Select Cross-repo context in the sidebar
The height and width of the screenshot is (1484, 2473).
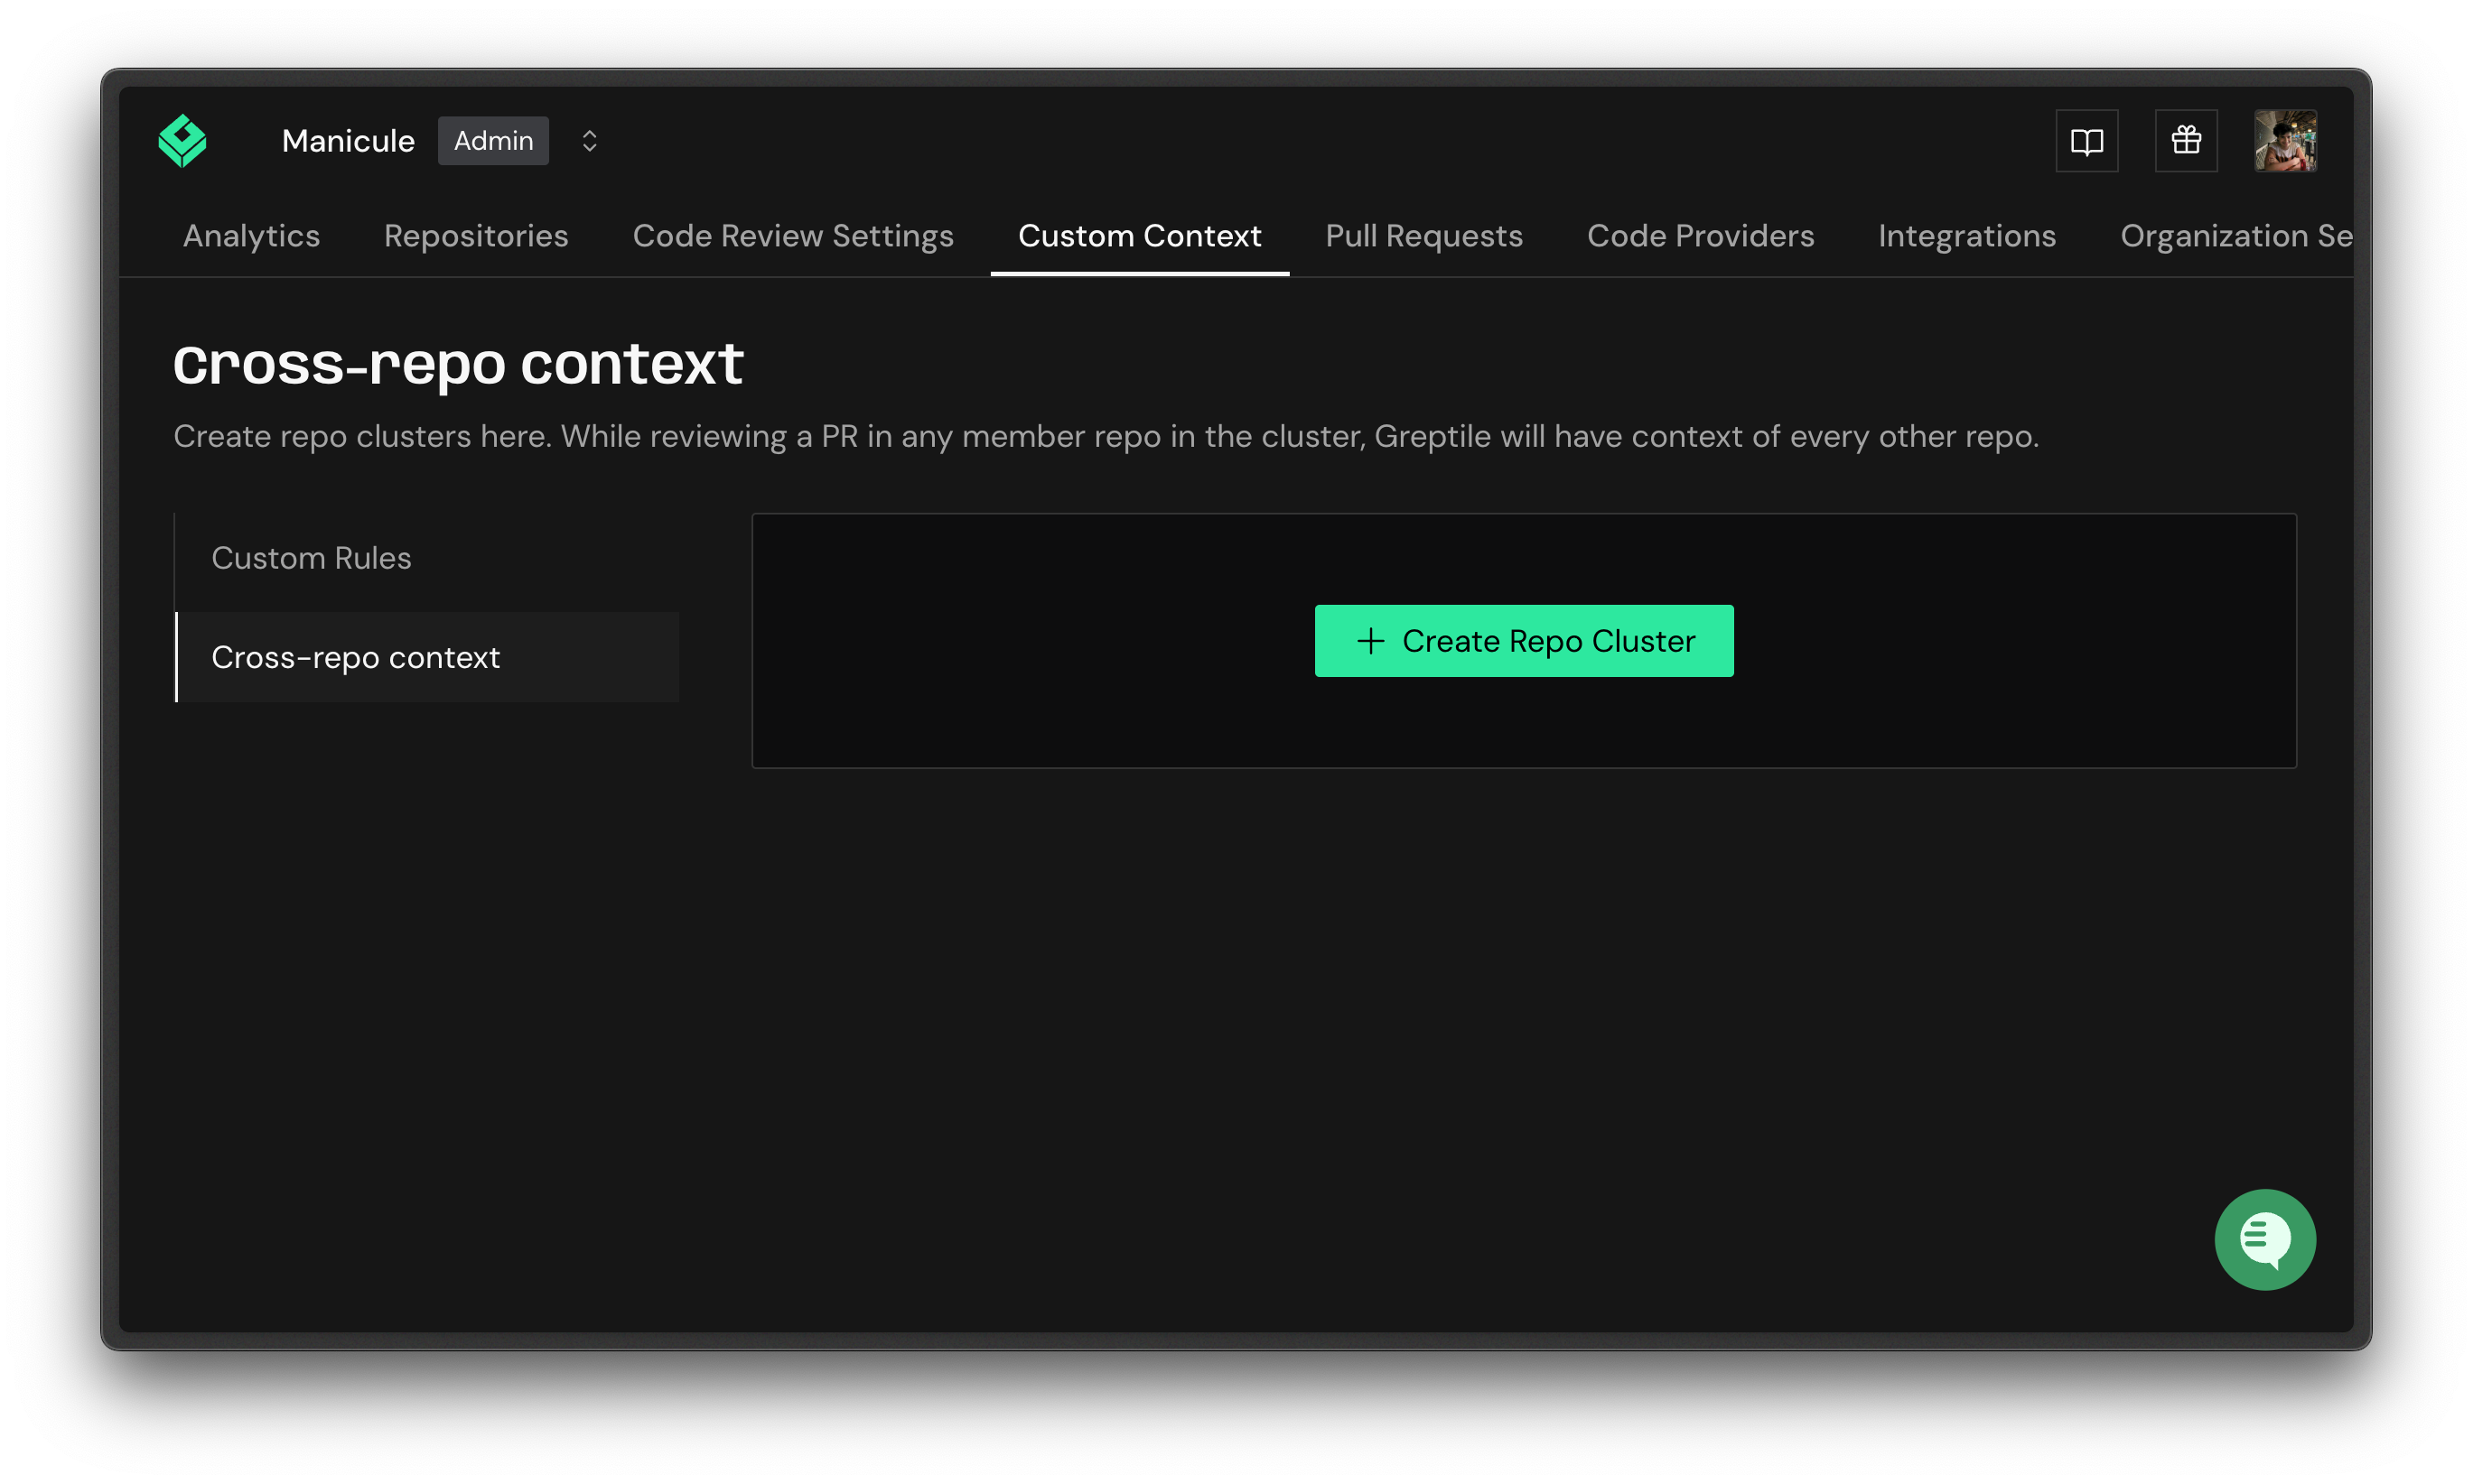pyautogui.click(x=426, y=657)
